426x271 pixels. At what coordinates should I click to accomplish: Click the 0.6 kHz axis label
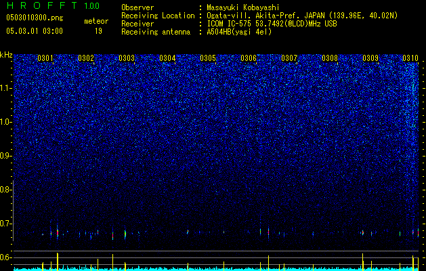6,257
